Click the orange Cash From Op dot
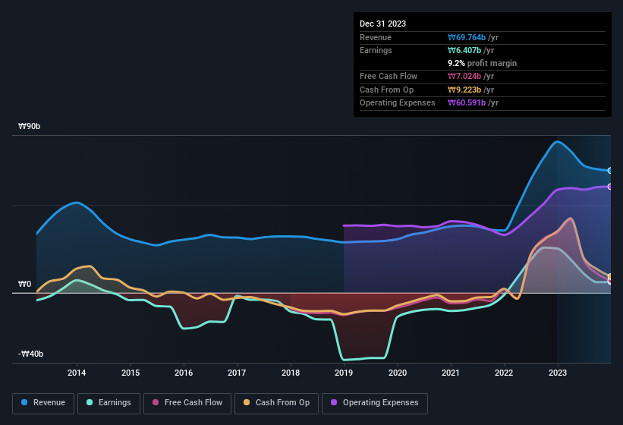The image size is (623, 425). click(247, 403)
